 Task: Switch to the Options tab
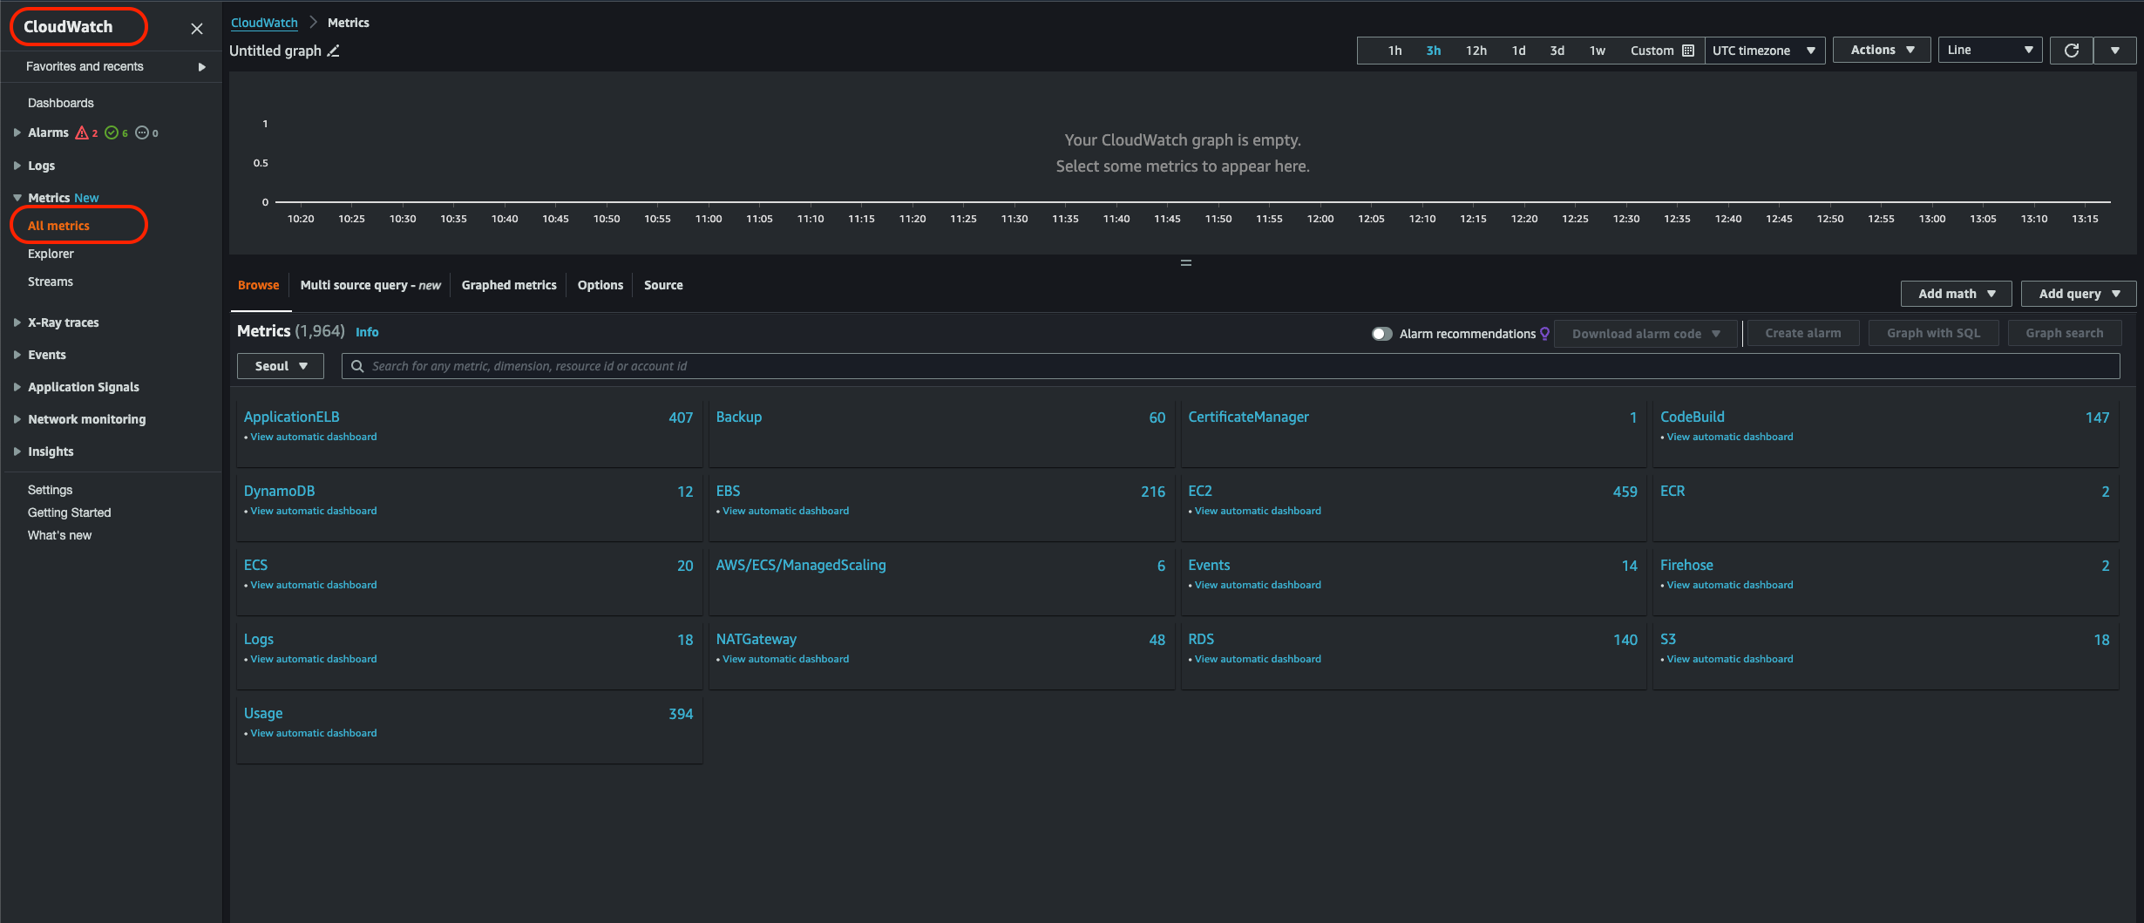(x=600, y=285)
